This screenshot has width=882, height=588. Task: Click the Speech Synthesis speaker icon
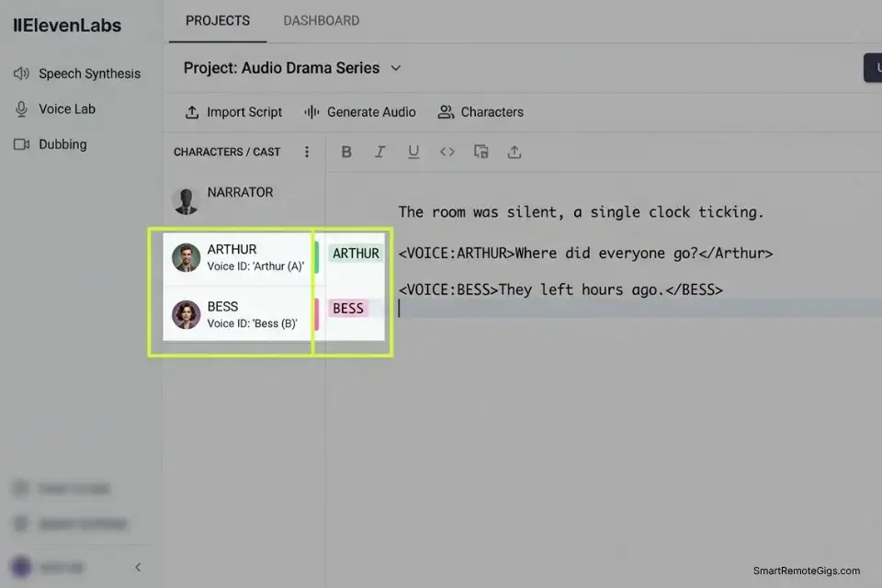click(21, 73)
